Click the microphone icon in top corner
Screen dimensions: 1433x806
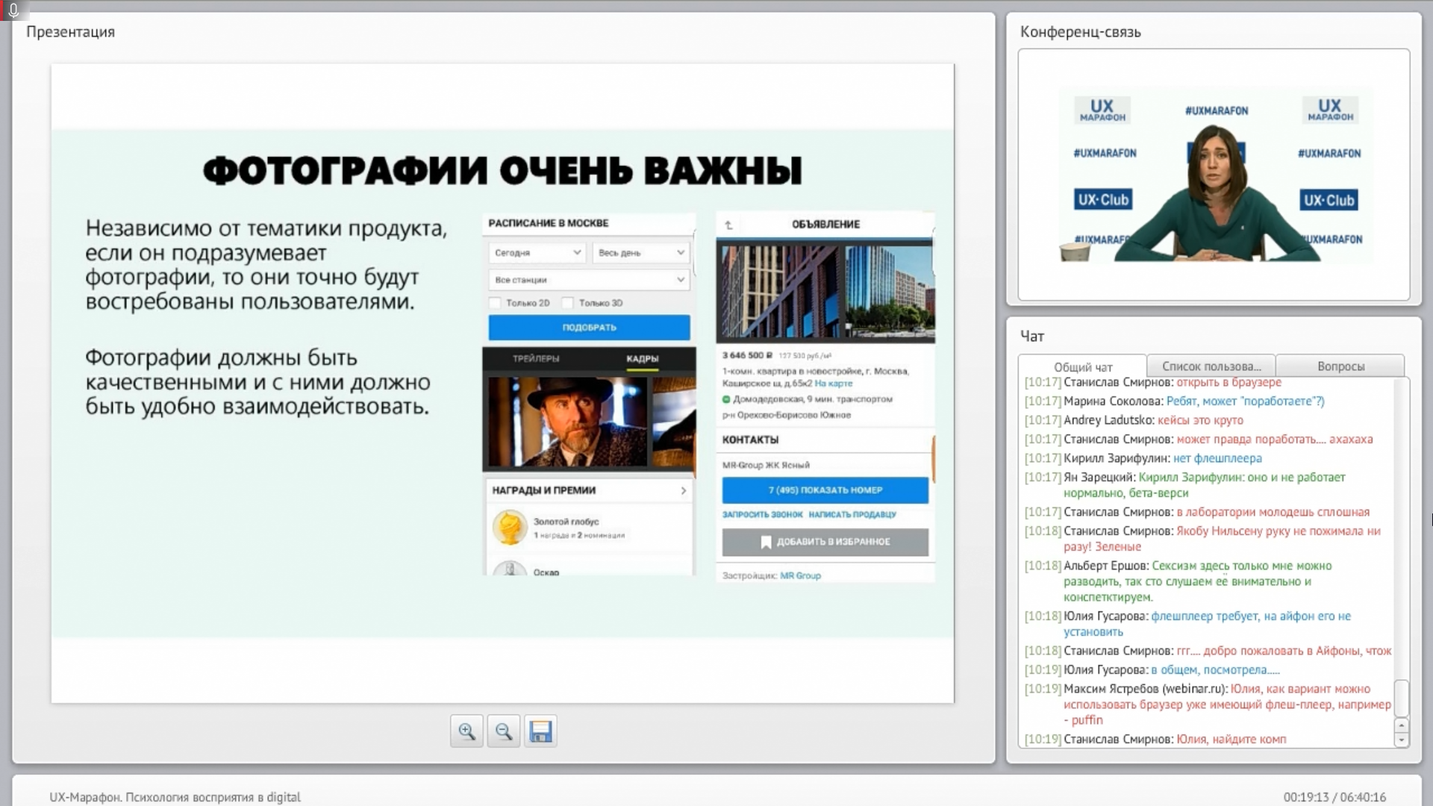[x=13, y=10]
